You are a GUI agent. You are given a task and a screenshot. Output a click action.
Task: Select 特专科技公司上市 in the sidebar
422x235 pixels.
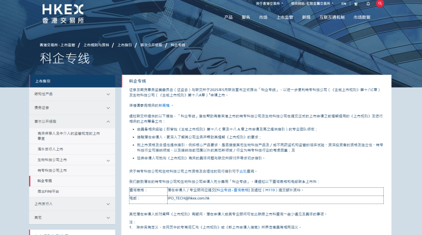[x=52, y=170]
